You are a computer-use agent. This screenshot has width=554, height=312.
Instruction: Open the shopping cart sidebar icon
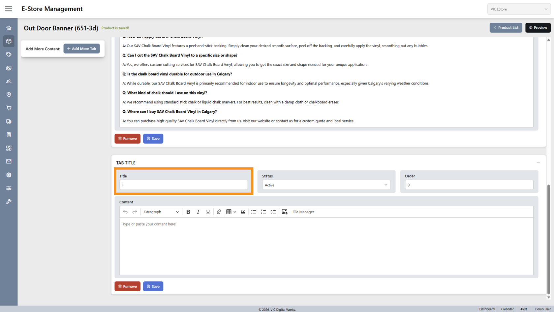click(9, 108)
